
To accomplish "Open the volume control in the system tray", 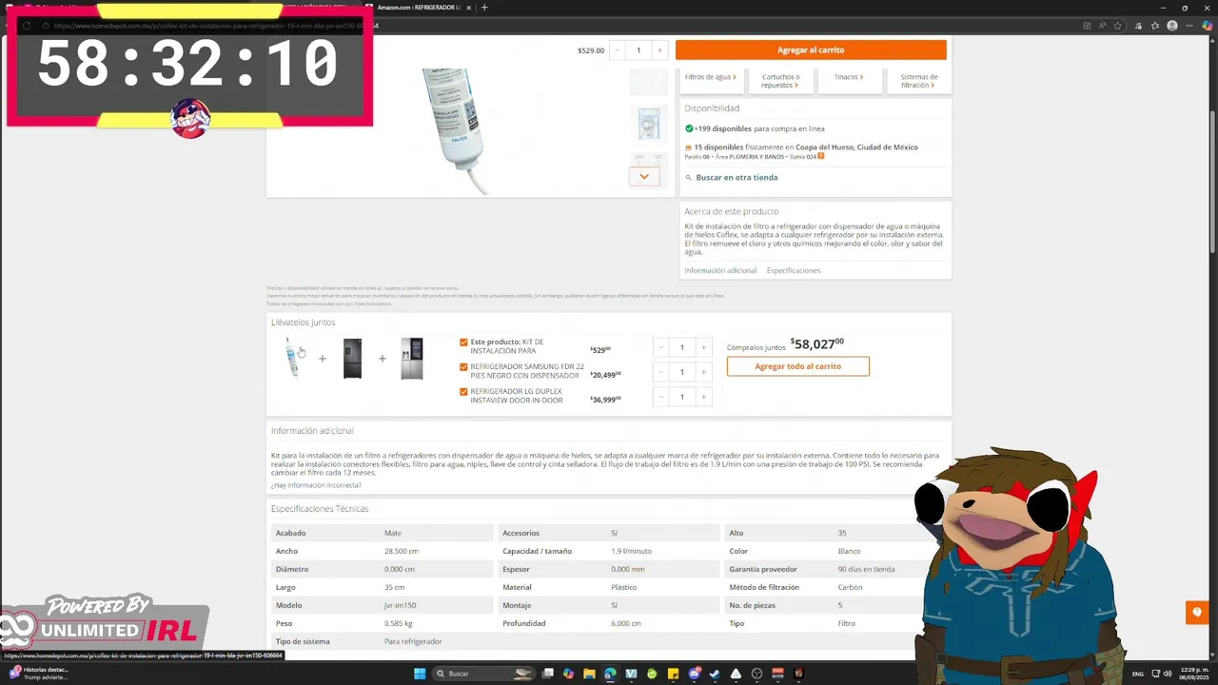I will [1168, 674].
